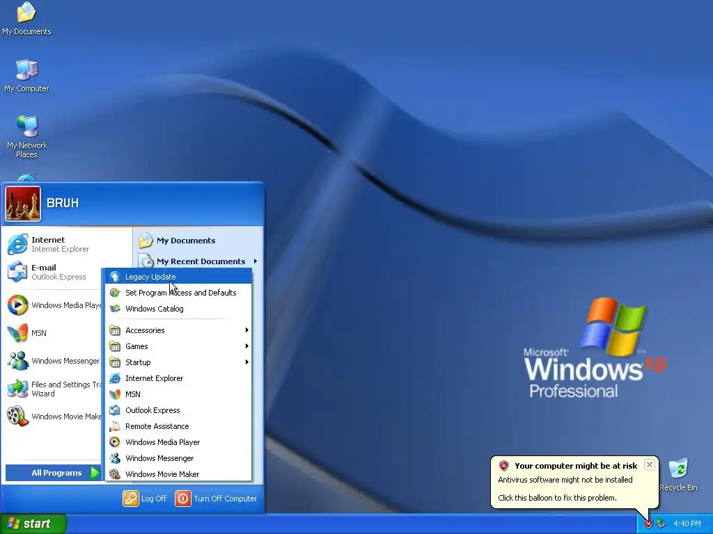Expand the My Recent Documents arrow

click(256, 261)
